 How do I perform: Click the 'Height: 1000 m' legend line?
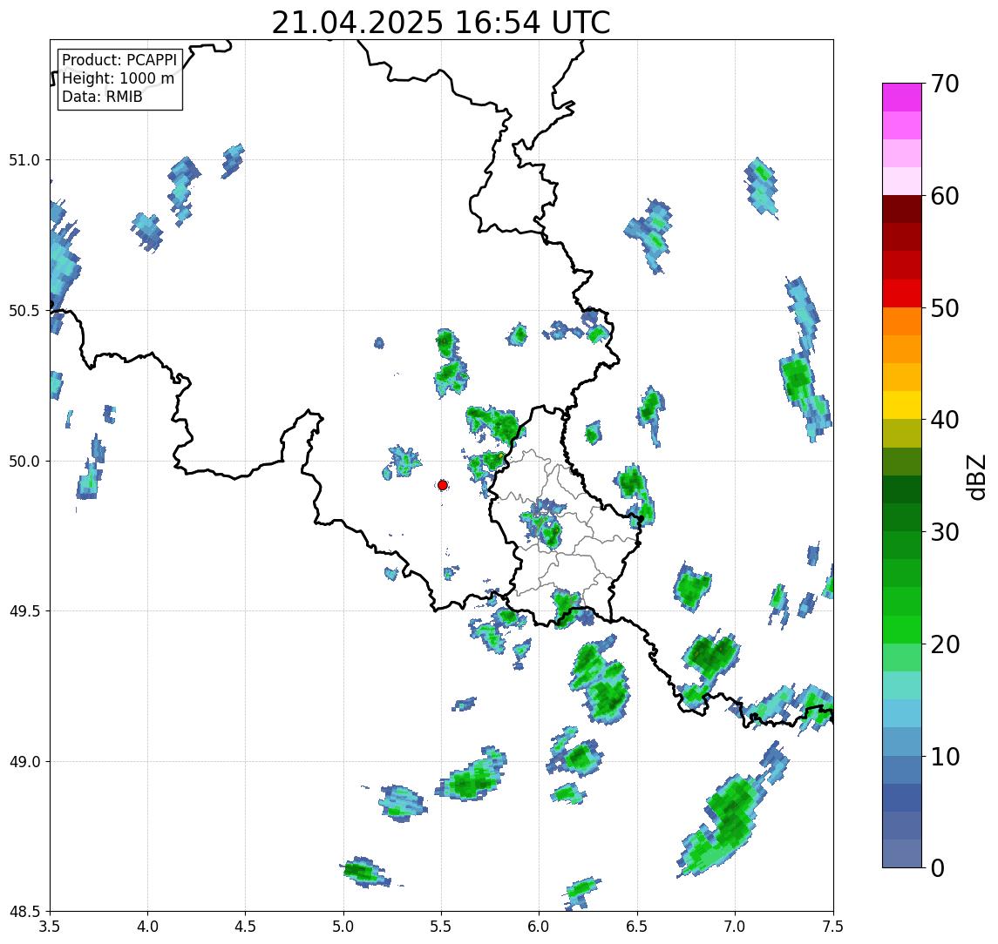tap(118, 78)
